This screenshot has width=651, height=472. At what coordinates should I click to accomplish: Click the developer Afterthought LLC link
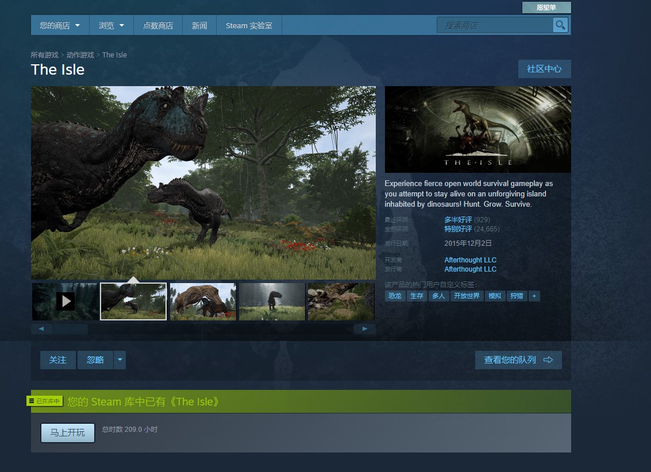click(x=471, y=260)
